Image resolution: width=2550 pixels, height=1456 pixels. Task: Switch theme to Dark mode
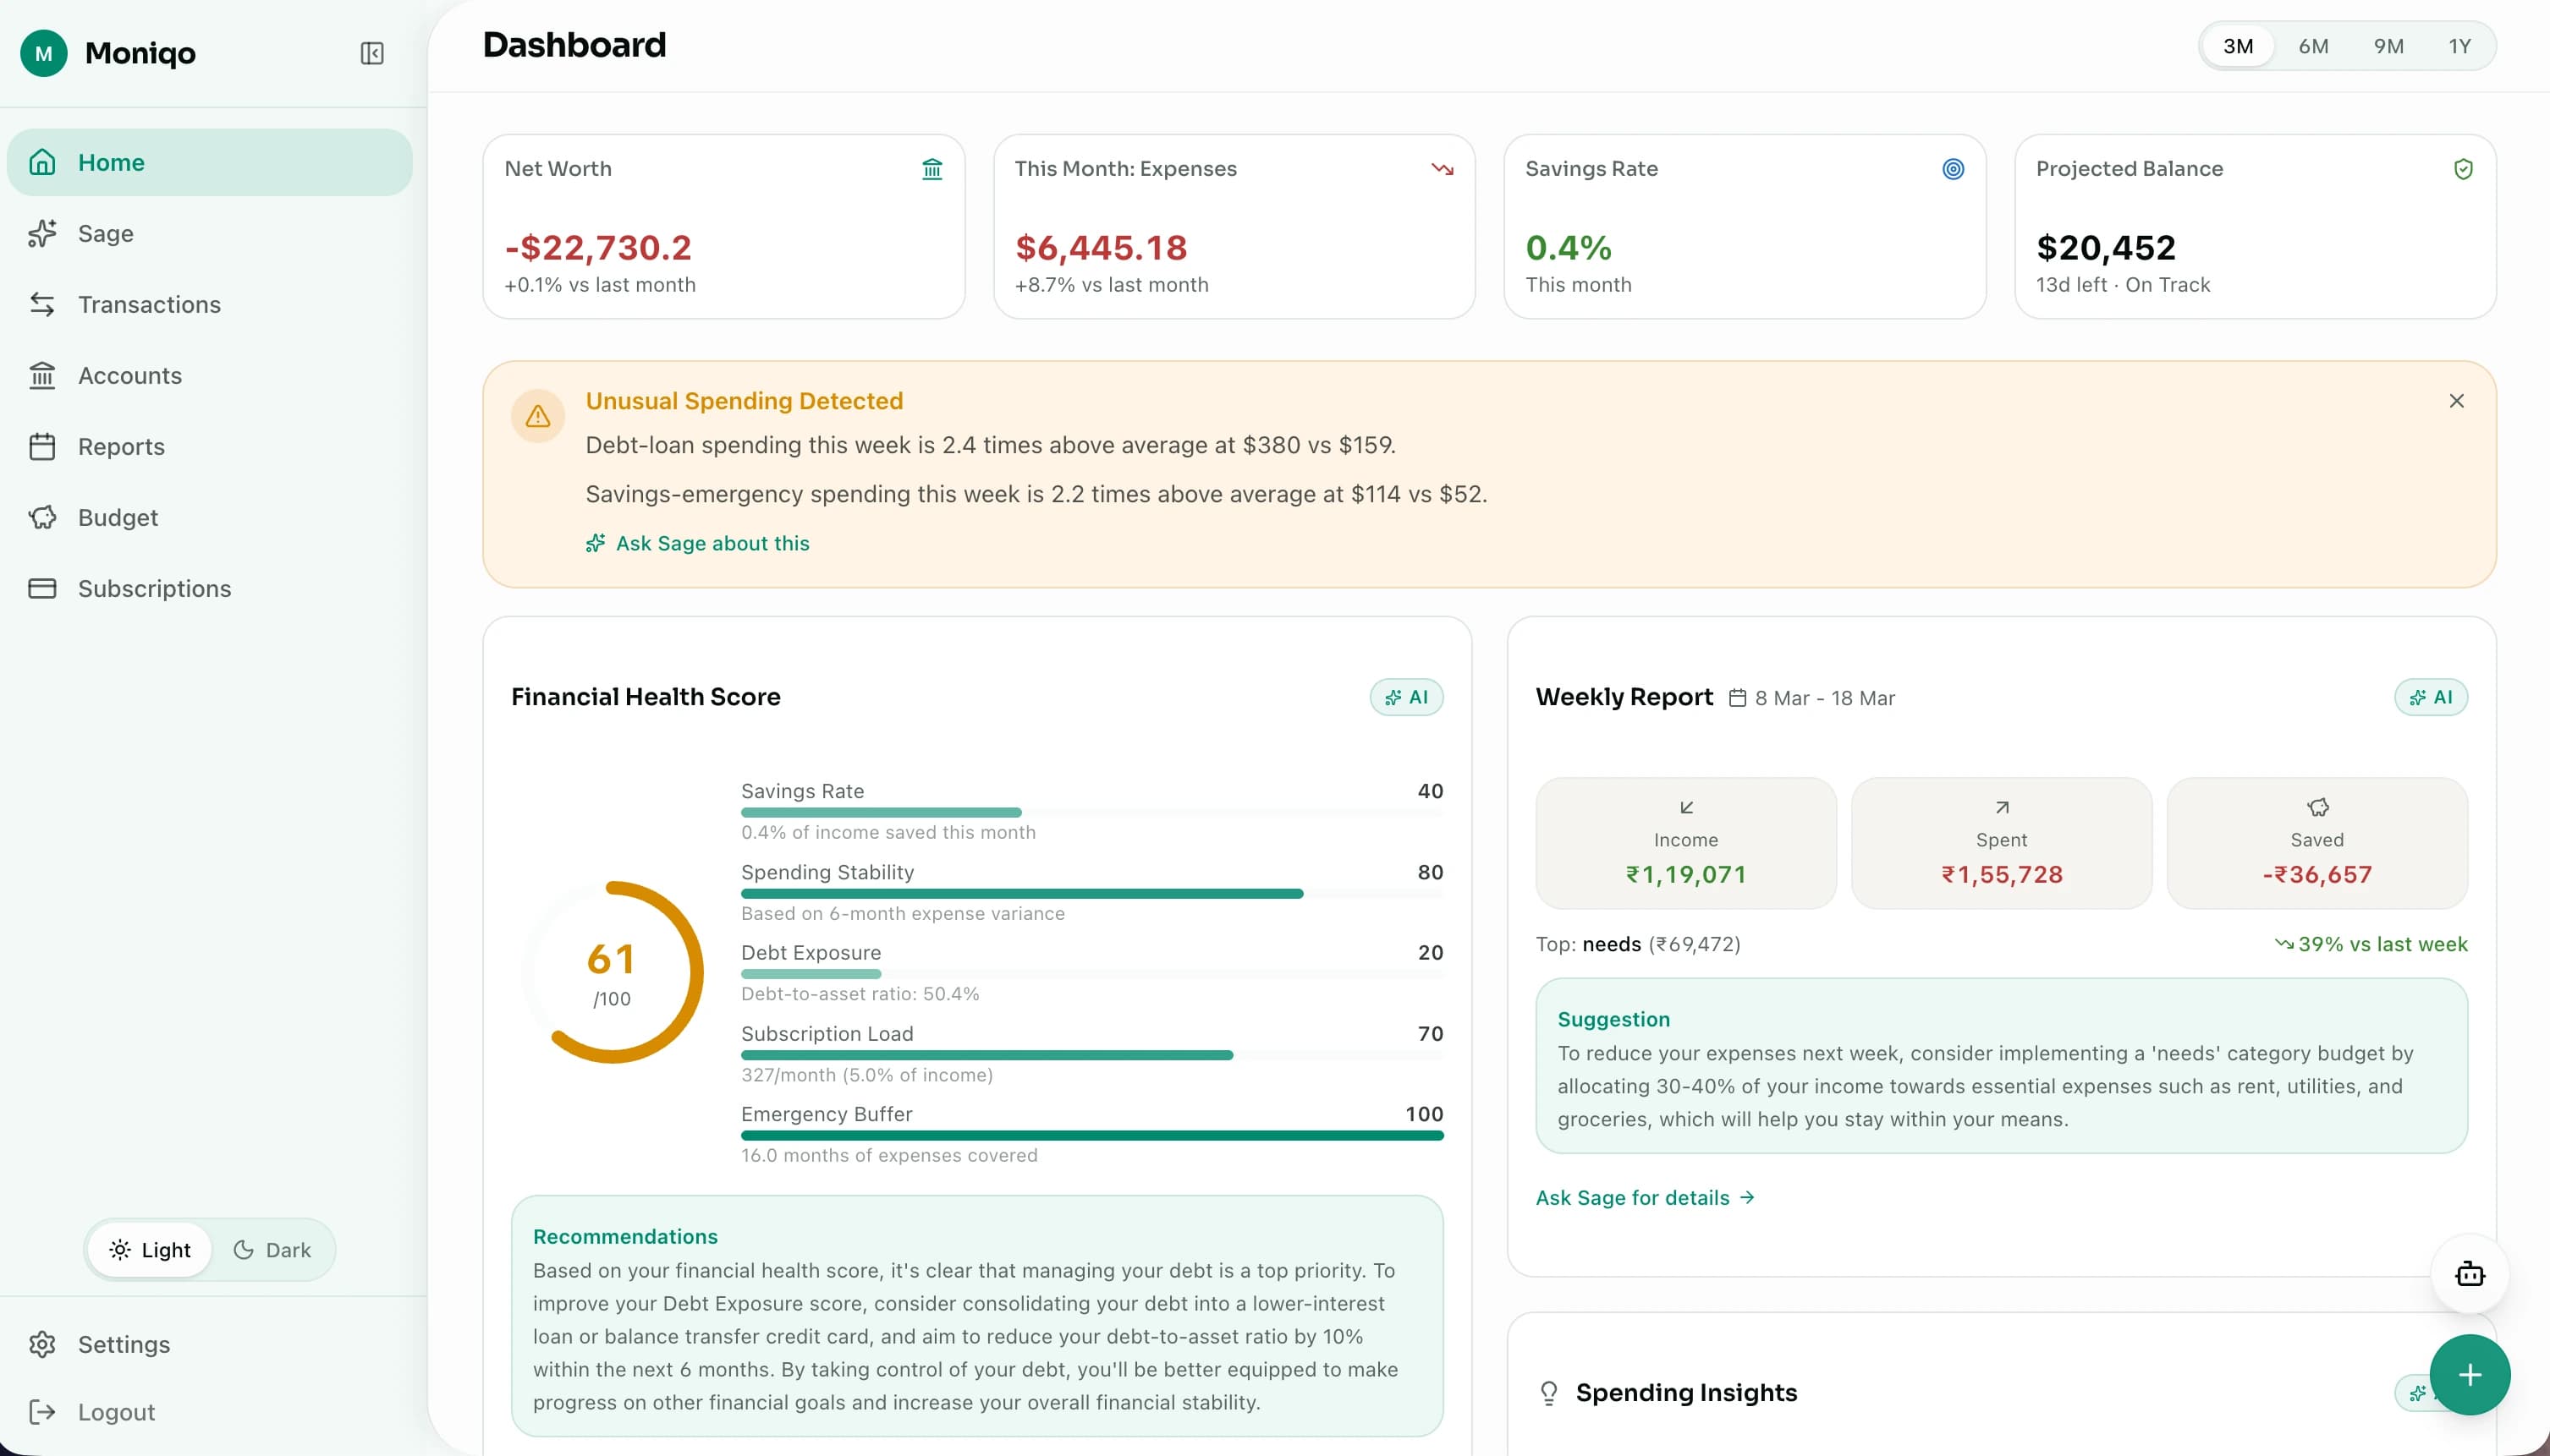pos(272,1250)
